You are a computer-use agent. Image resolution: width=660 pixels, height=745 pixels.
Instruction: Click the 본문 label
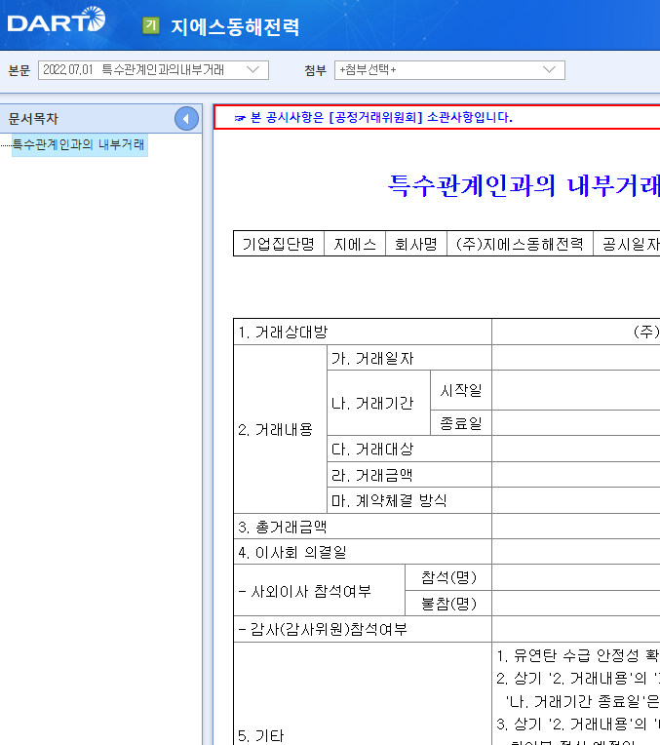[19, 70]
